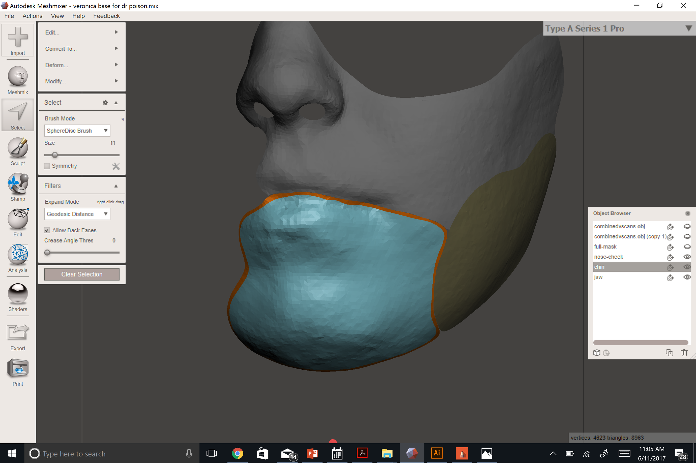The width and height of the screenshot is (696, 463).
Task: Open the Geodesic Distance dropdown
Action: click(77, 214)
